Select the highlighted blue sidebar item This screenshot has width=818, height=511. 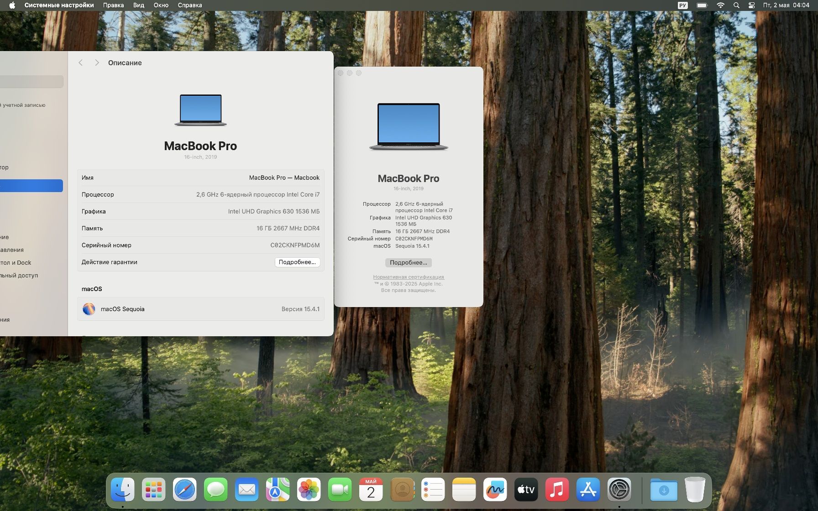(31, 186)
